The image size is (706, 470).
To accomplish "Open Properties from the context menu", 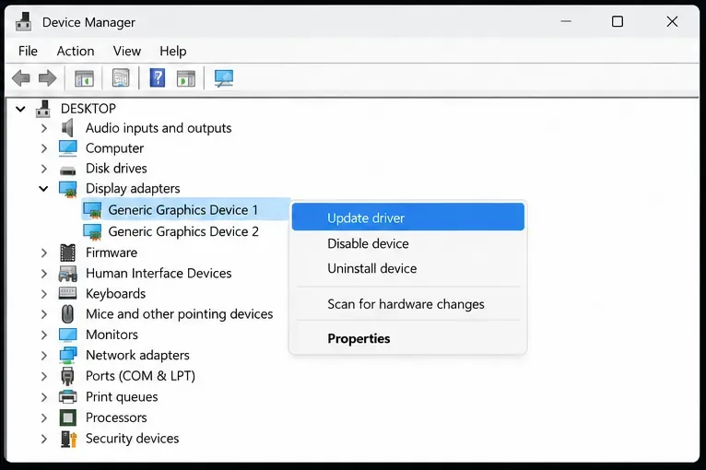I will 408,338.
